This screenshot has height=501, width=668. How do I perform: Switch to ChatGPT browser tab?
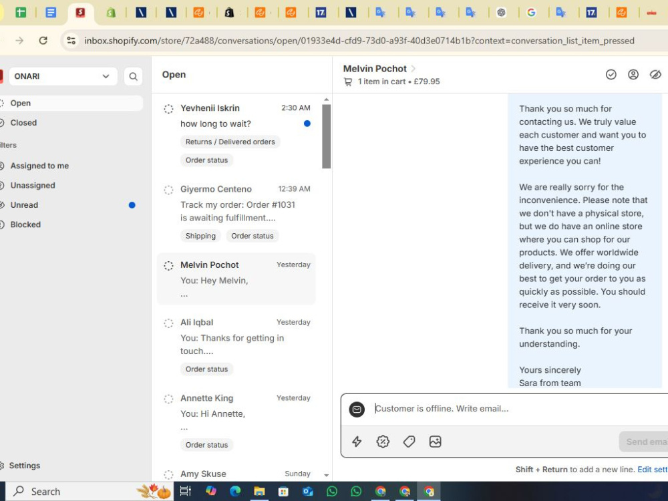click(x=501, y=13)
